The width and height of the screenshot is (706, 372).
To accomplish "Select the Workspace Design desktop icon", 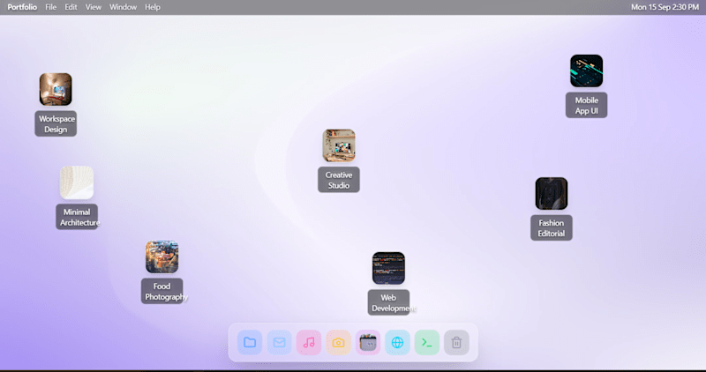I will click(x=56, y=90).
